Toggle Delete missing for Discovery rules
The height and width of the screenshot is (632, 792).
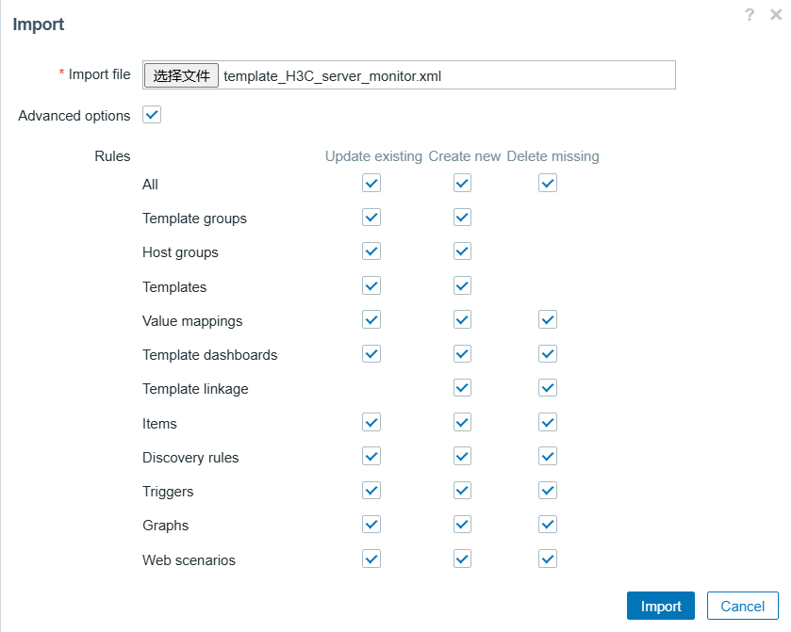point(548,457)
